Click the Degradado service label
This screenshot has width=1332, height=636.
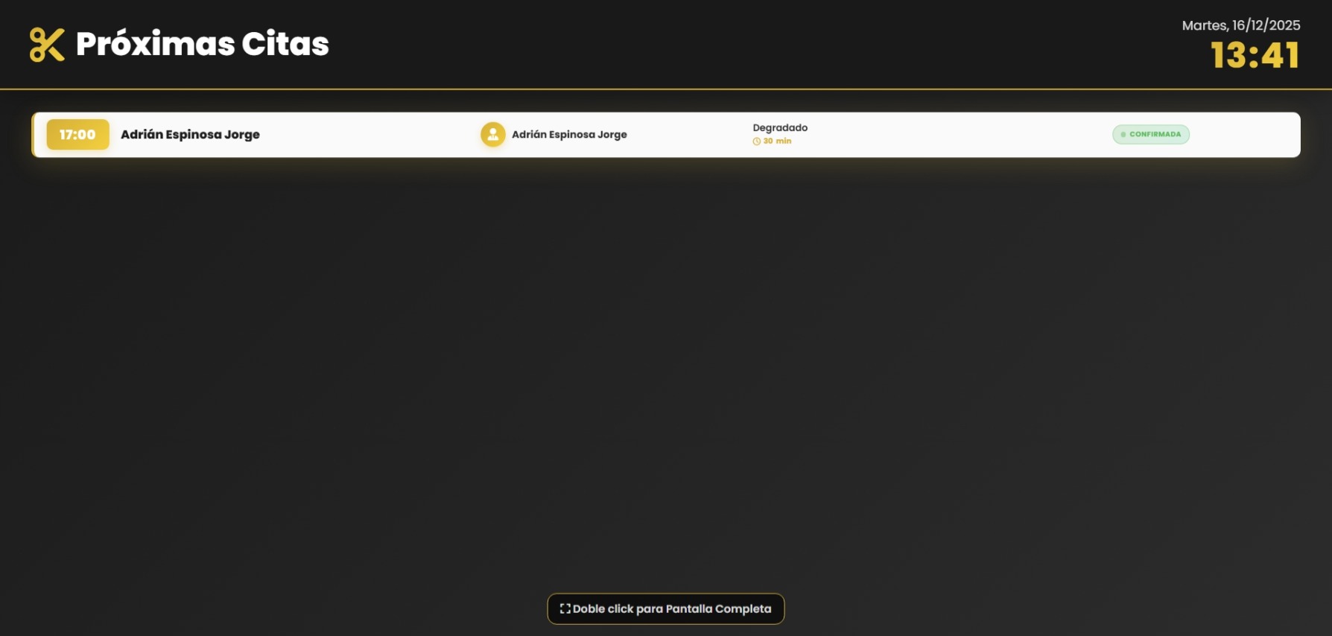tap(780, 128)
